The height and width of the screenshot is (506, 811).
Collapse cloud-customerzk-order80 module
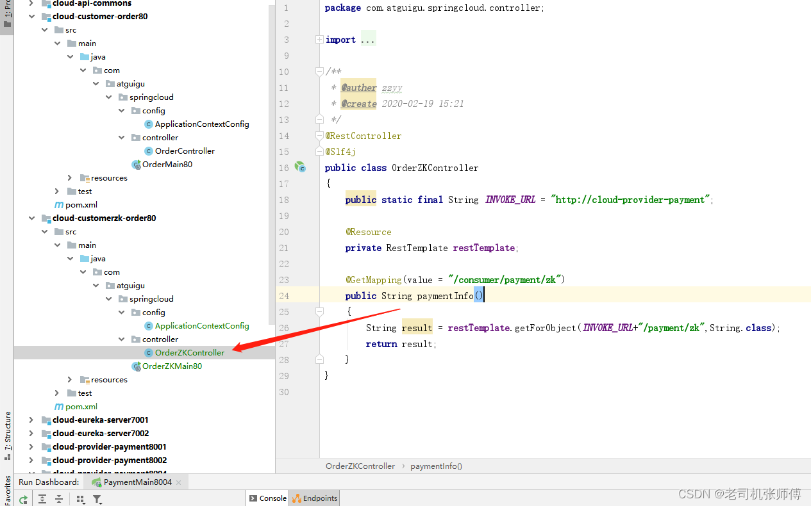coord(31,218)
